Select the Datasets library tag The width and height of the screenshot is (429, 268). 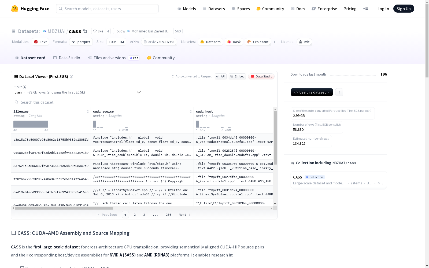[x=210, y=42]
